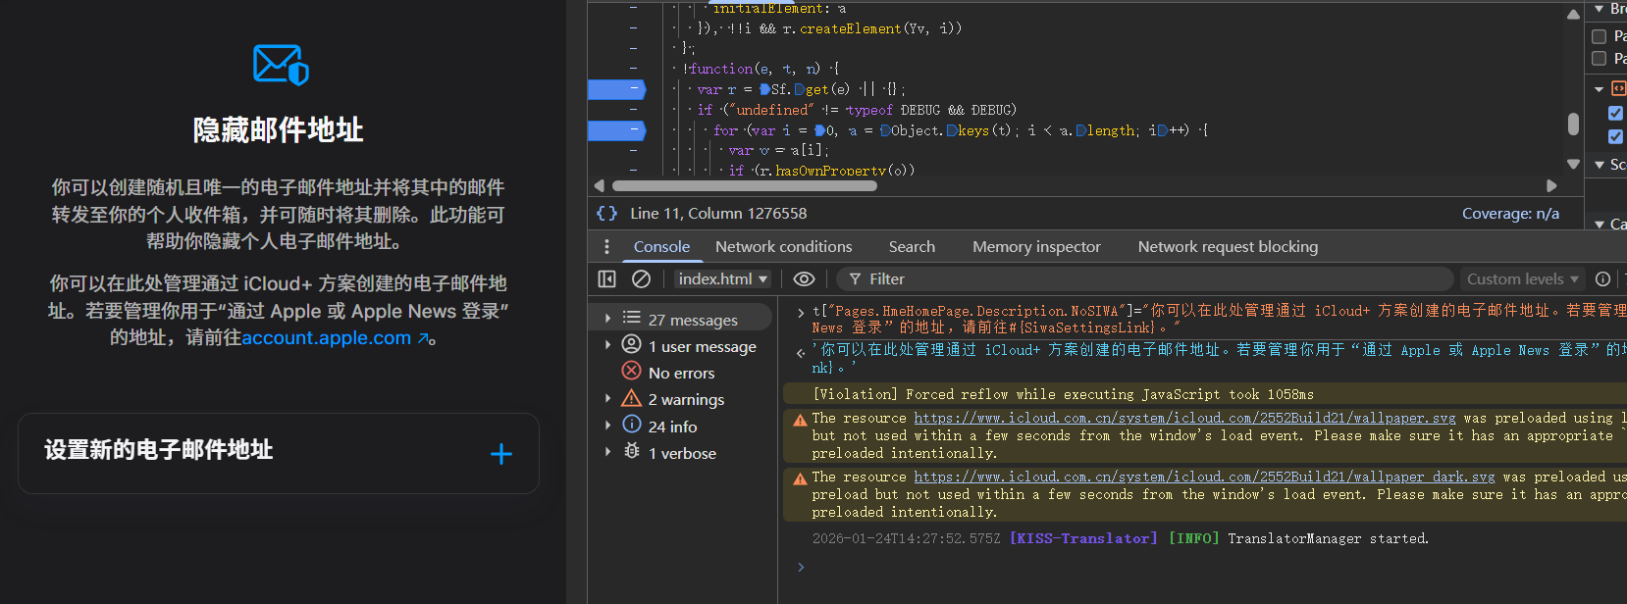
Task: Check the second pause checkbox under Breakpoints
Action: tap(1599, 59)
